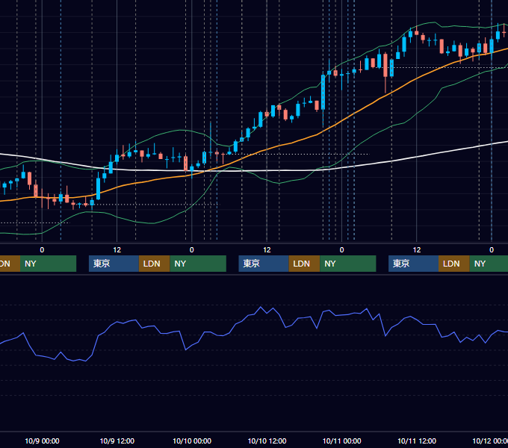
Task: Select the NY session block spanning 10/9 00:00
Action: tap(48, 264)
